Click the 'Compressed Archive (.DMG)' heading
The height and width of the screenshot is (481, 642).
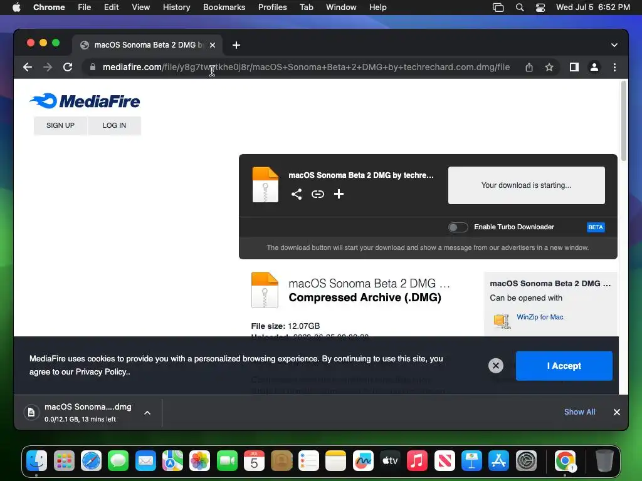(x=365, y=297)
